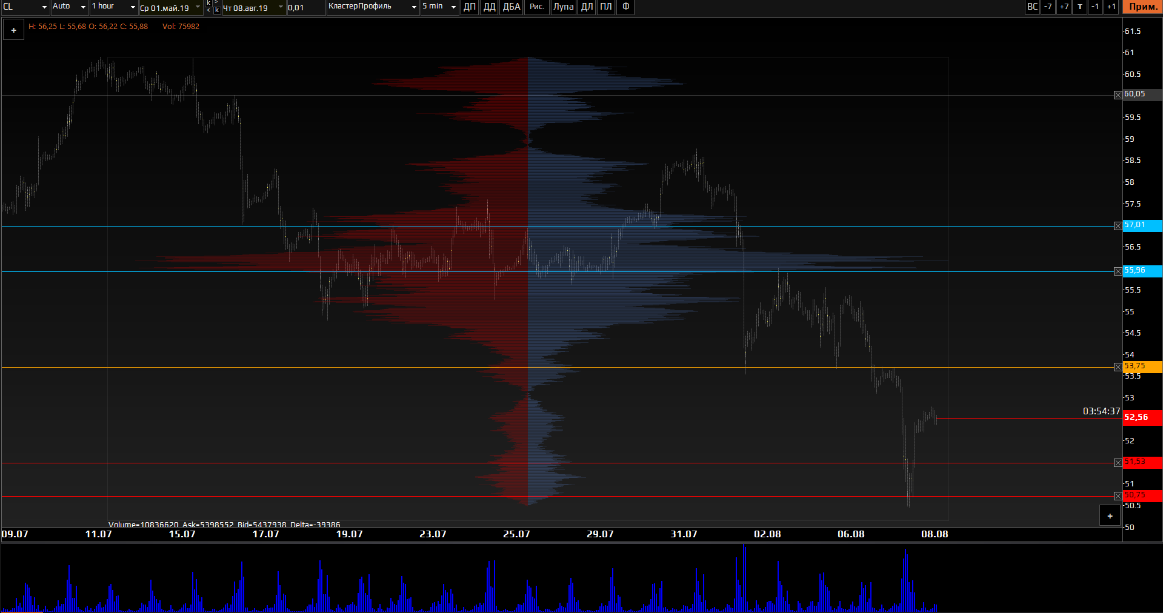Toggle the ДП toolbar button
This screenshot has height=613, width=1163.
pos(470,7)
